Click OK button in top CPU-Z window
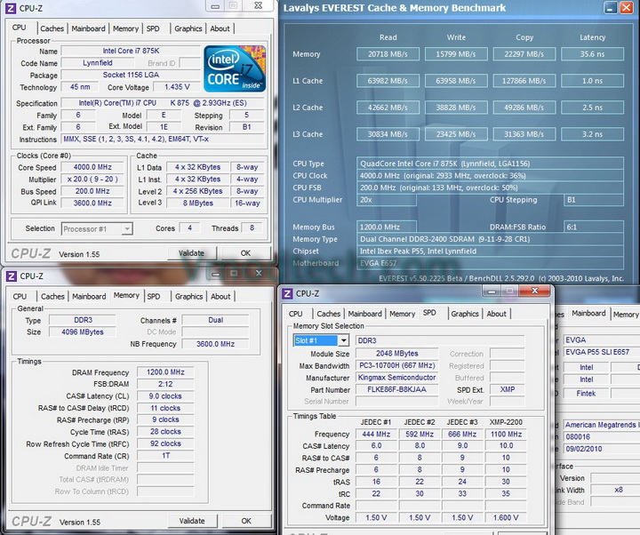The image size is (640, 535). [245, 253]
